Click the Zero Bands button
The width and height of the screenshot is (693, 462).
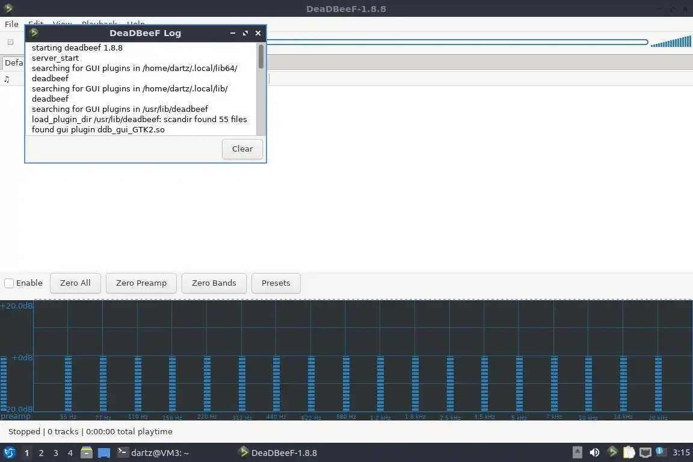(x=214, y=283)
